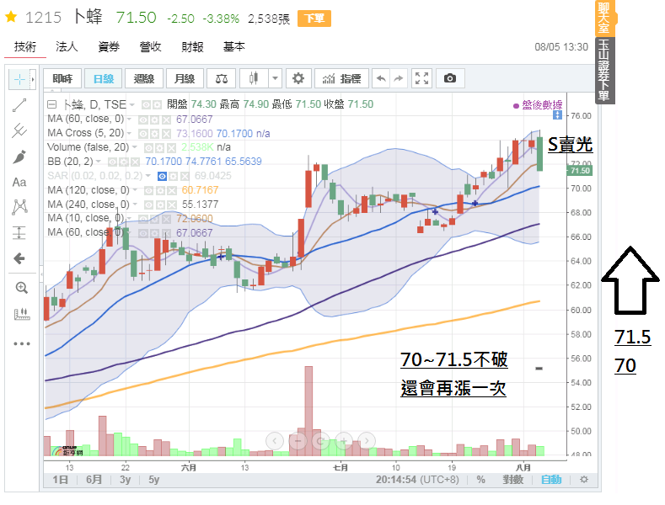Open axis settings gear at bottom right

(x=584, y=480)
